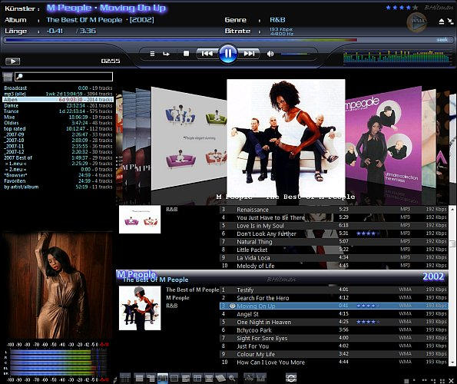Skip to the previous track
This screenshot has height=384, width=457.
click(207, 54)
